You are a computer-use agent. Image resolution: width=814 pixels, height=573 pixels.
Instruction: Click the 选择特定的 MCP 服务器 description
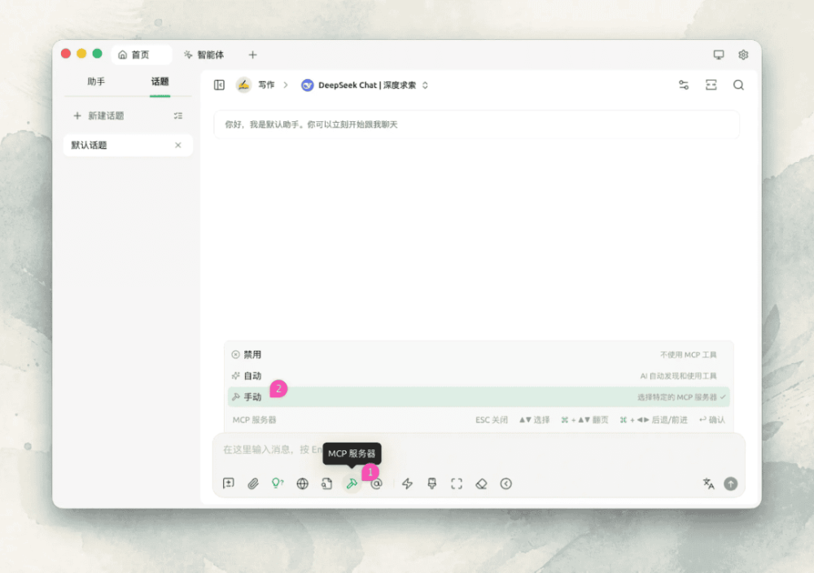(x=677, y=397)
